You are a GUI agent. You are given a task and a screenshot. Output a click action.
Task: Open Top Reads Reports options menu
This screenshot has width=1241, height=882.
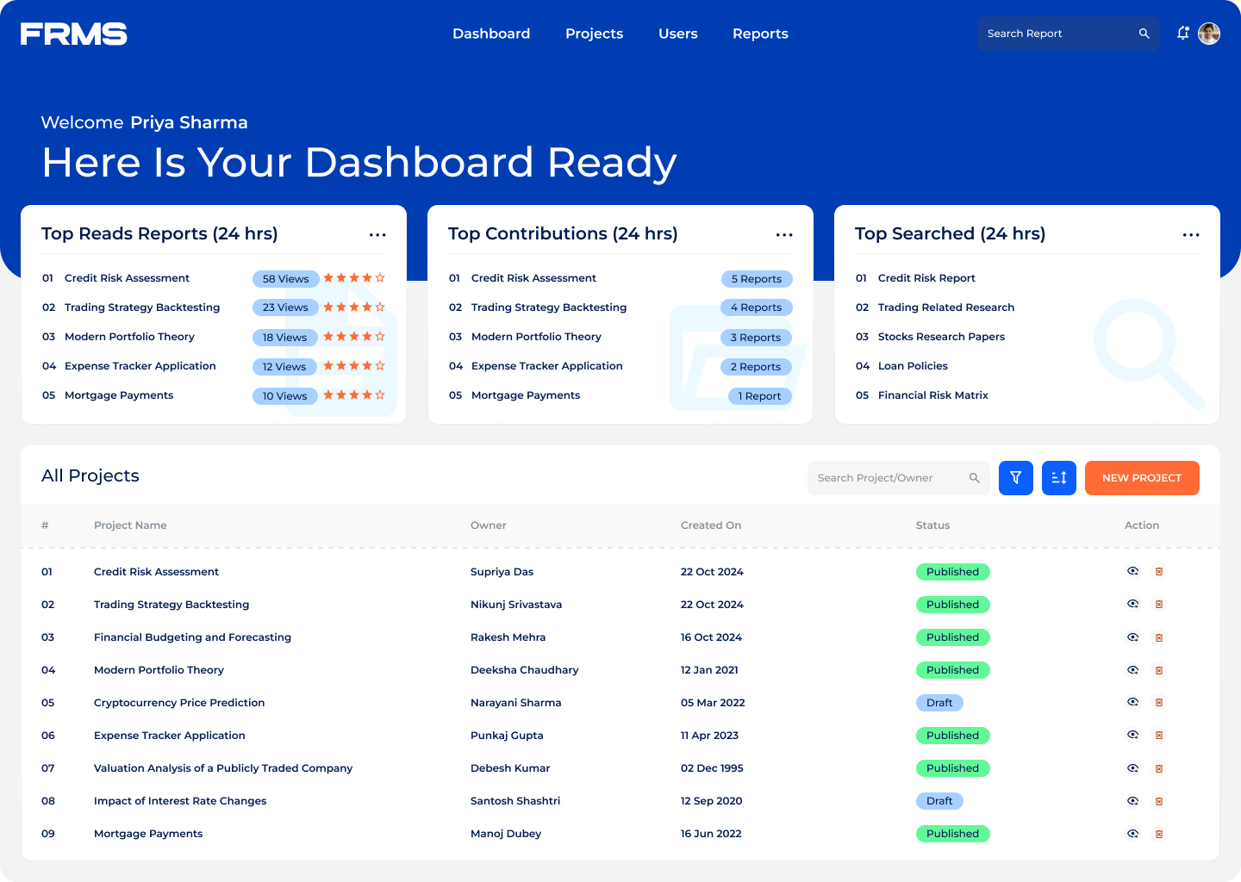tap(377, 235)
